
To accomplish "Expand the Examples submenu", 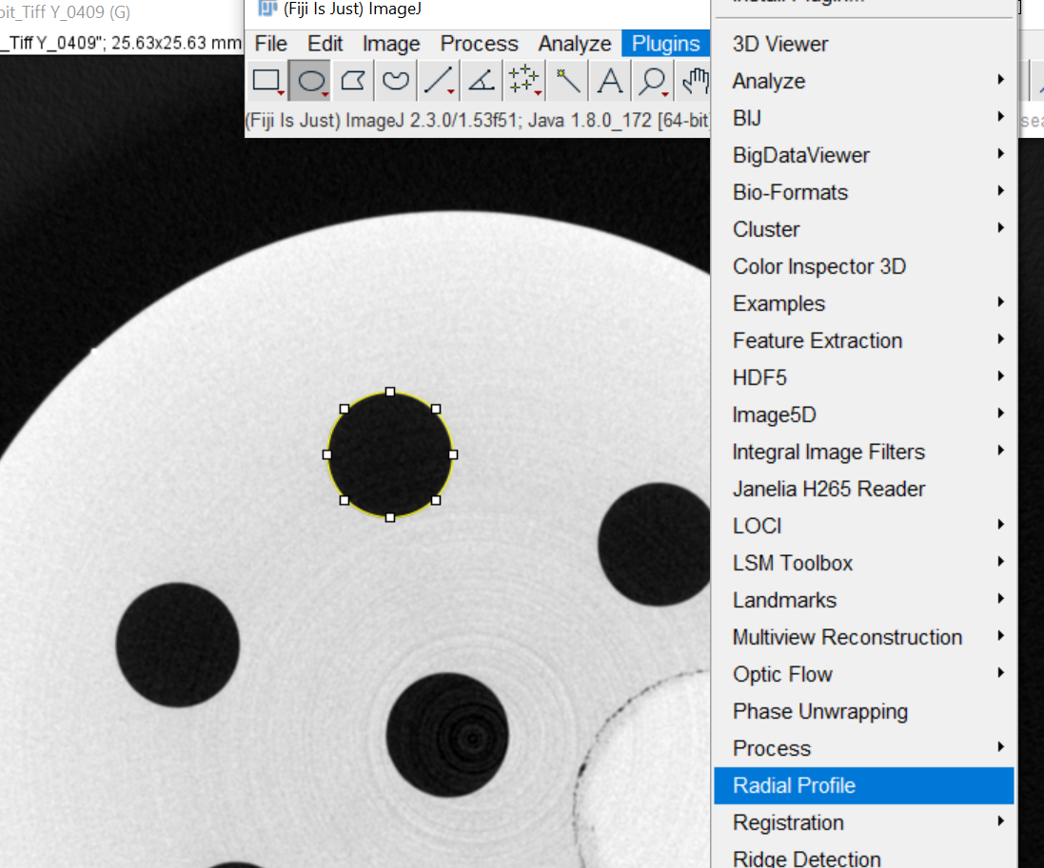I will click(x=863, y=303).
